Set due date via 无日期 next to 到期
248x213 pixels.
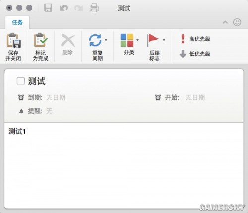coord(56,97)
